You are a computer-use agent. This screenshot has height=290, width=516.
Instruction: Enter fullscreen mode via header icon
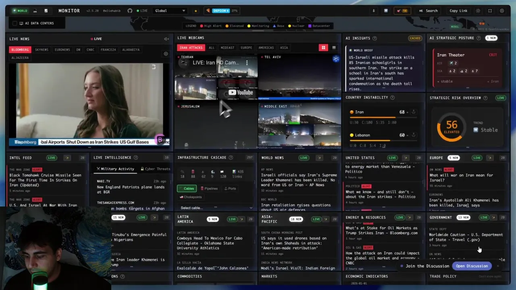490,11
